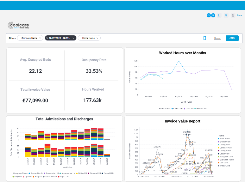Click the Apply filters button
Image resolution: width=245 pixels, height=182 pixels.
(232, 38)
